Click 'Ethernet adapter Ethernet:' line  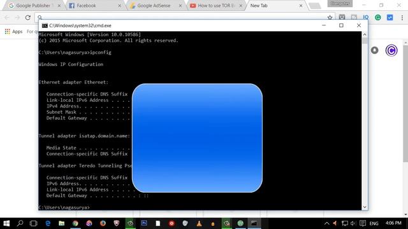pos(73,82)
